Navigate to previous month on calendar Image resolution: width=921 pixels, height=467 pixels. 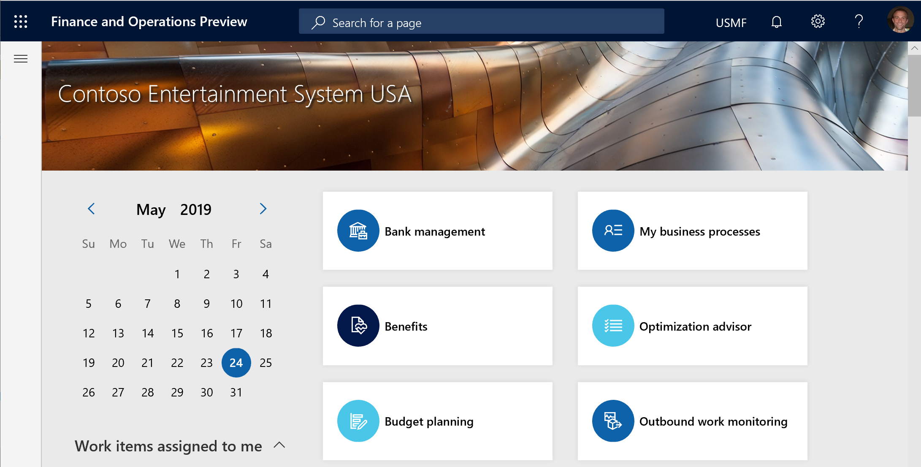[90, 210]
